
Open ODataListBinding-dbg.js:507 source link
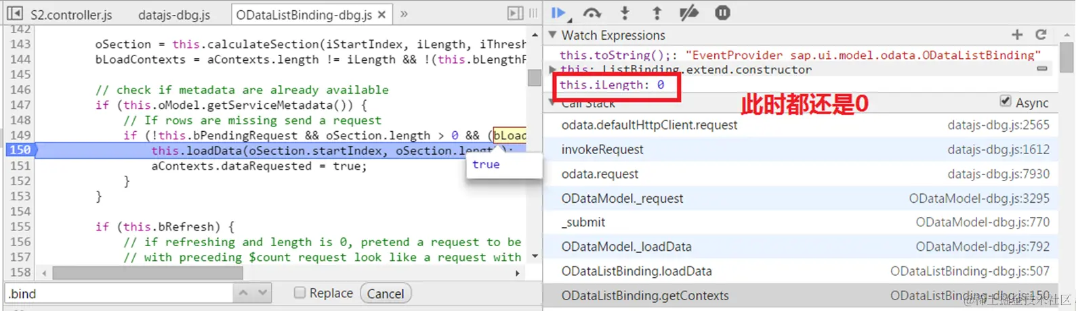[970, 271]
